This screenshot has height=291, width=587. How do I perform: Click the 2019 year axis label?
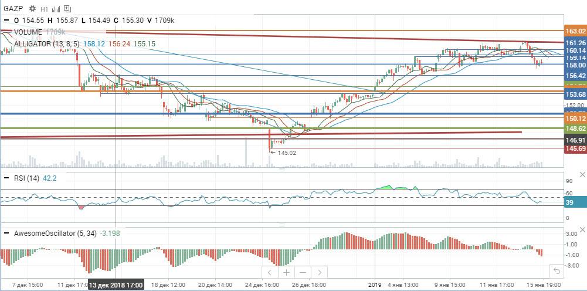point(375,285)
